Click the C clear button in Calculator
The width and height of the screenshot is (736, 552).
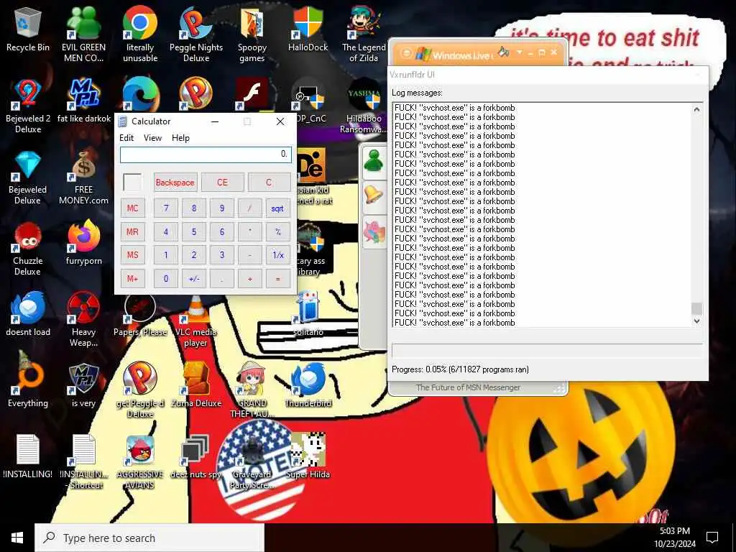coord(269,183)
